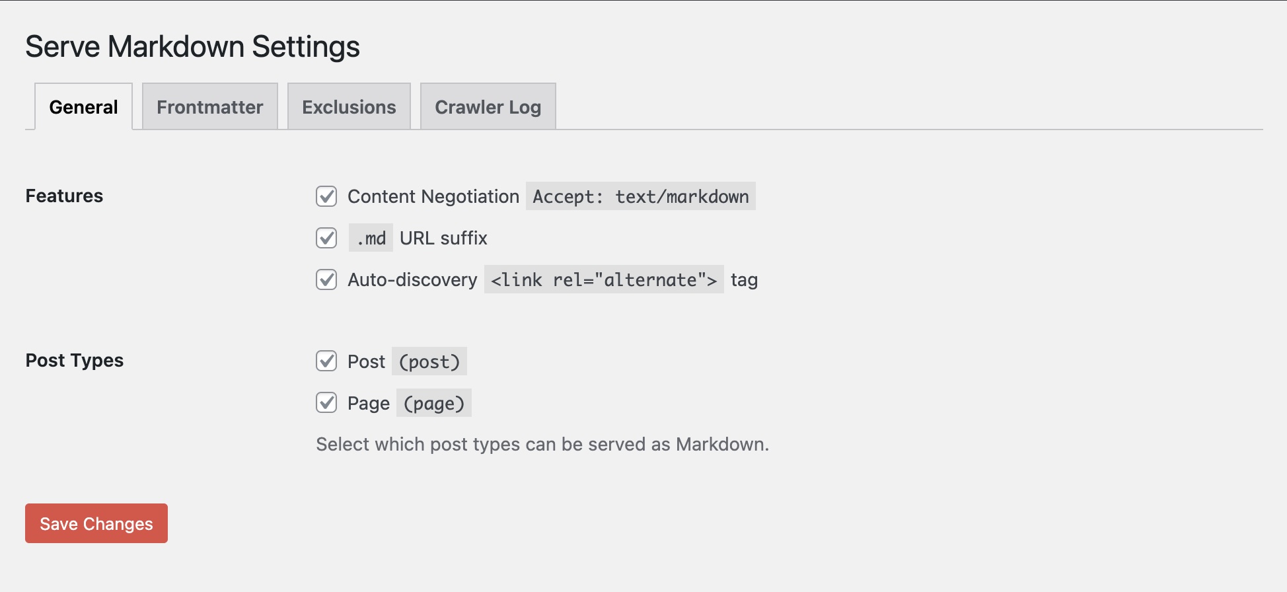Click the Save Changes button
1287x592 pixels.
[96, 523]
